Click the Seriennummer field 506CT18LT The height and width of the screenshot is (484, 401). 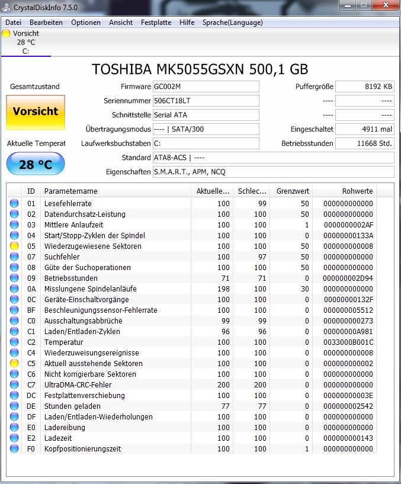pos(206,101)
